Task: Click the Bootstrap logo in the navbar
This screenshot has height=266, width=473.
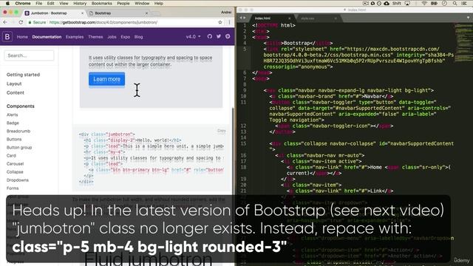Action: coord(7,37)
